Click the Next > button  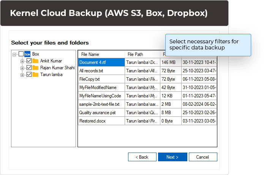[173, 157]
